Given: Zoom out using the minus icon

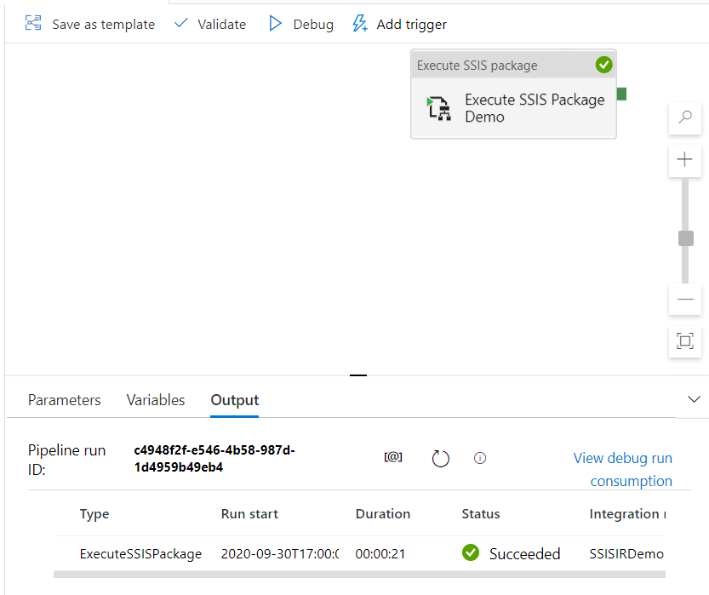Looking at the screenshot, I should coord(685,300).
